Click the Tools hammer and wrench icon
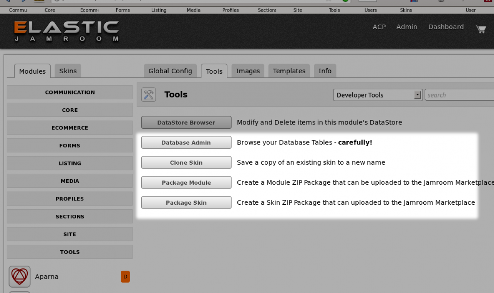 (149, 94)
